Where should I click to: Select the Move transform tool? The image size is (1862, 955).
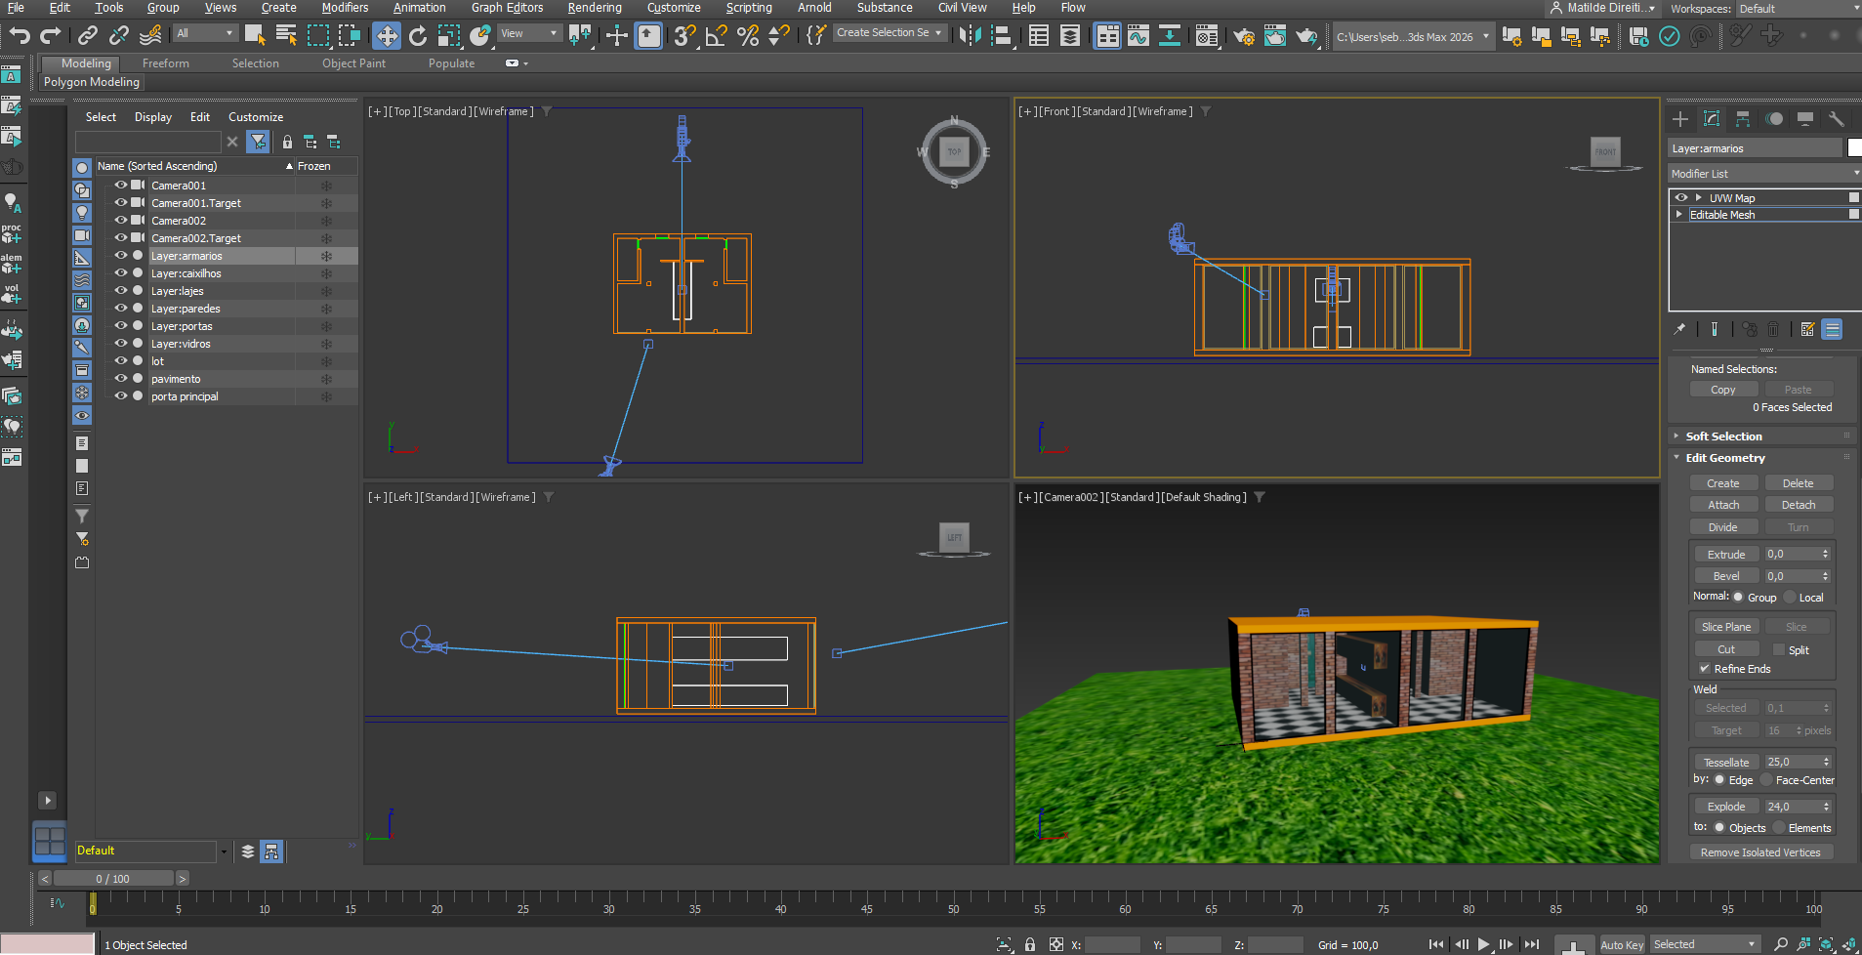pyautogui.click(x=387, y=36)
